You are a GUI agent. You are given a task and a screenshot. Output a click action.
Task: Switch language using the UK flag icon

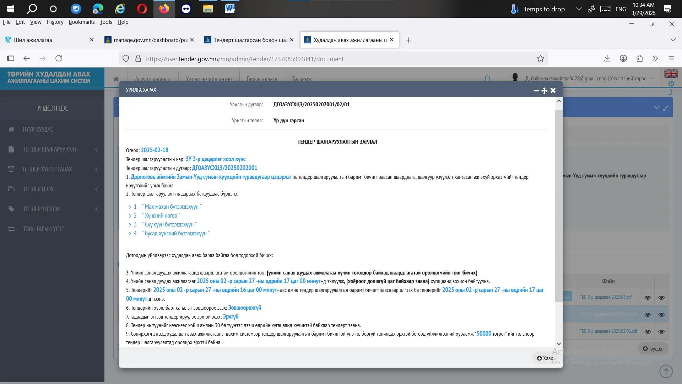[671, 74]
